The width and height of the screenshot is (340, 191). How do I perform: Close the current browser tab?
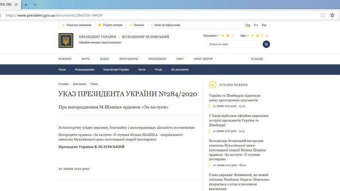pyautogui.click(x=16, y=4)
